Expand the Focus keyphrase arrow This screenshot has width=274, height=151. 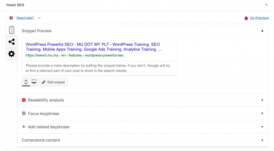tap(262, 114)
